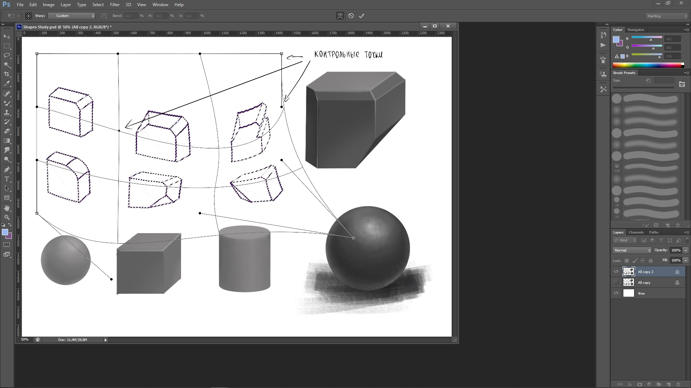Select the Eraser tool
The image size is (691, 388).
(x=7, y=131)
